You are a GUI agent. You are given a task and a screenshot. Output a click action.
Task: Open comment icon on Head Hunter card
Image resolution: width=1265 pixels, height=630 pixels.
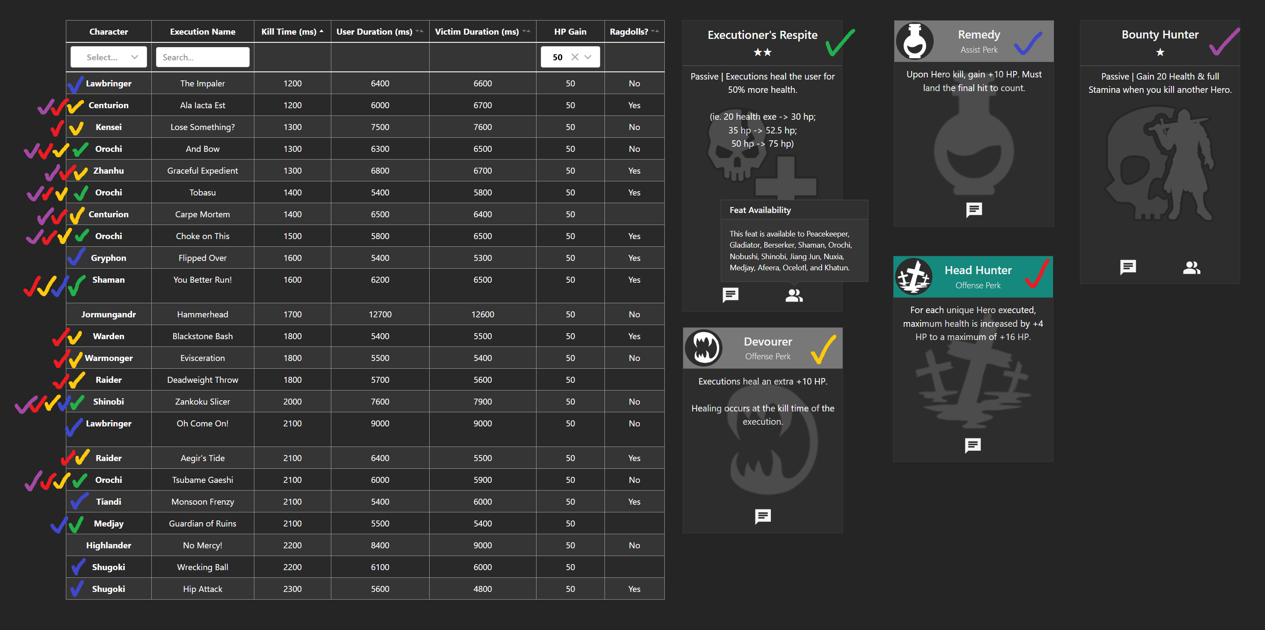(972, 445)
